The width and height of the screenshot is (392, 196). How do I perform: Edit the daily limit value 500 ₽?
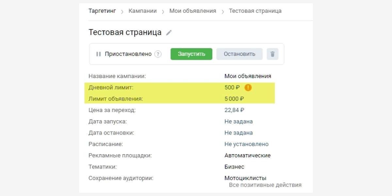[232, 88]
